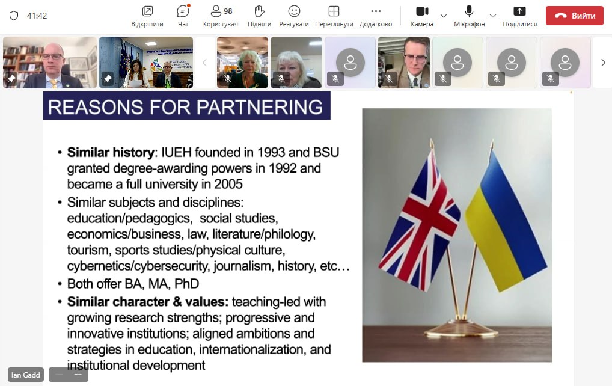Click muted mic icon on tan jacket man's tile
The height and width of the screenshot is (386, 612).
[389, 79]
